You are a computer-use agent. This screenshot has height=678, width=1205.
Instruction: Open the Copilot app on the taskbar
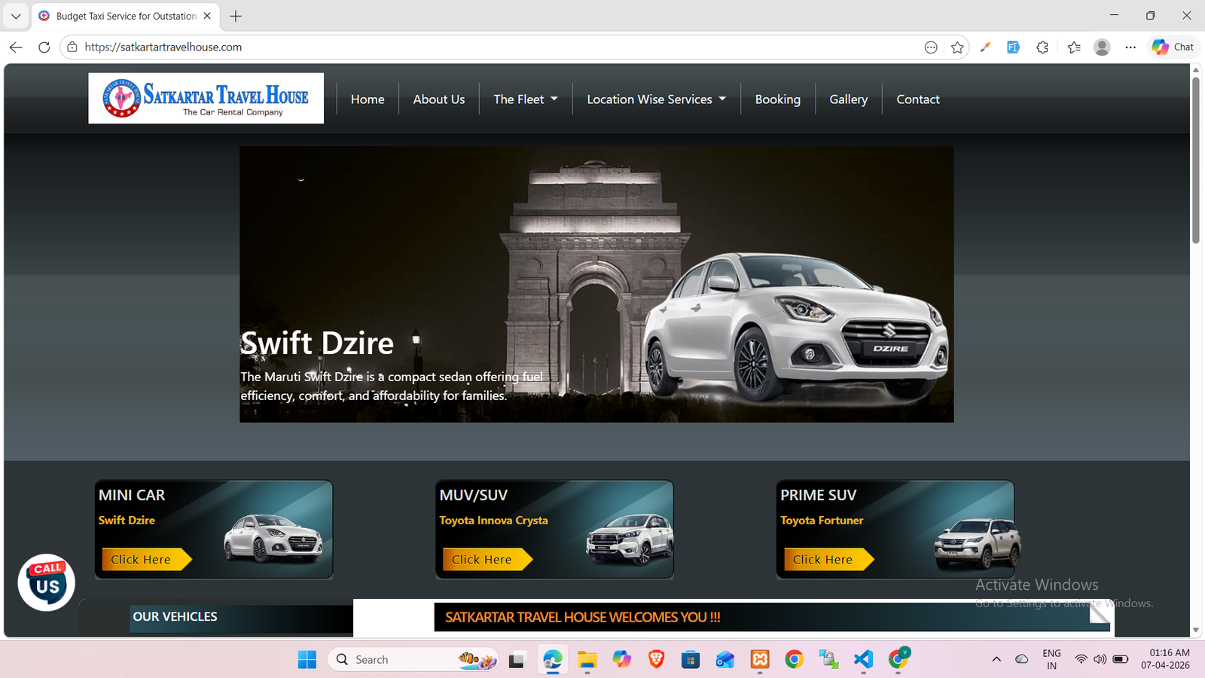click(621, 659)
